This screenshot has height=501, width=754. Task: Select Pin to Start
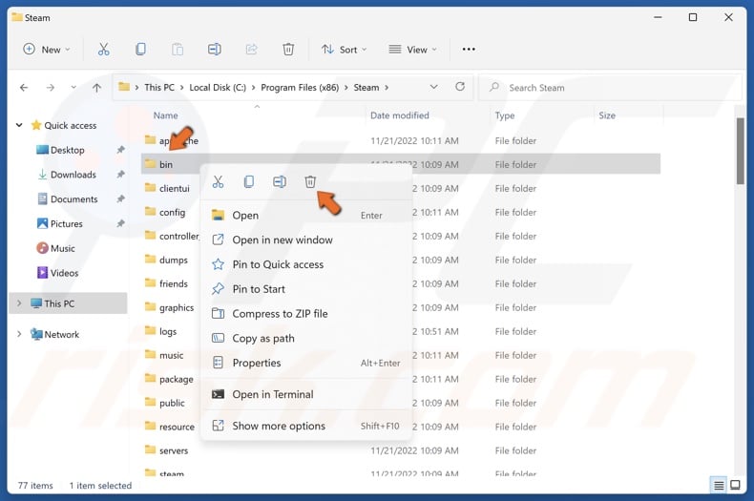[306, 289]
